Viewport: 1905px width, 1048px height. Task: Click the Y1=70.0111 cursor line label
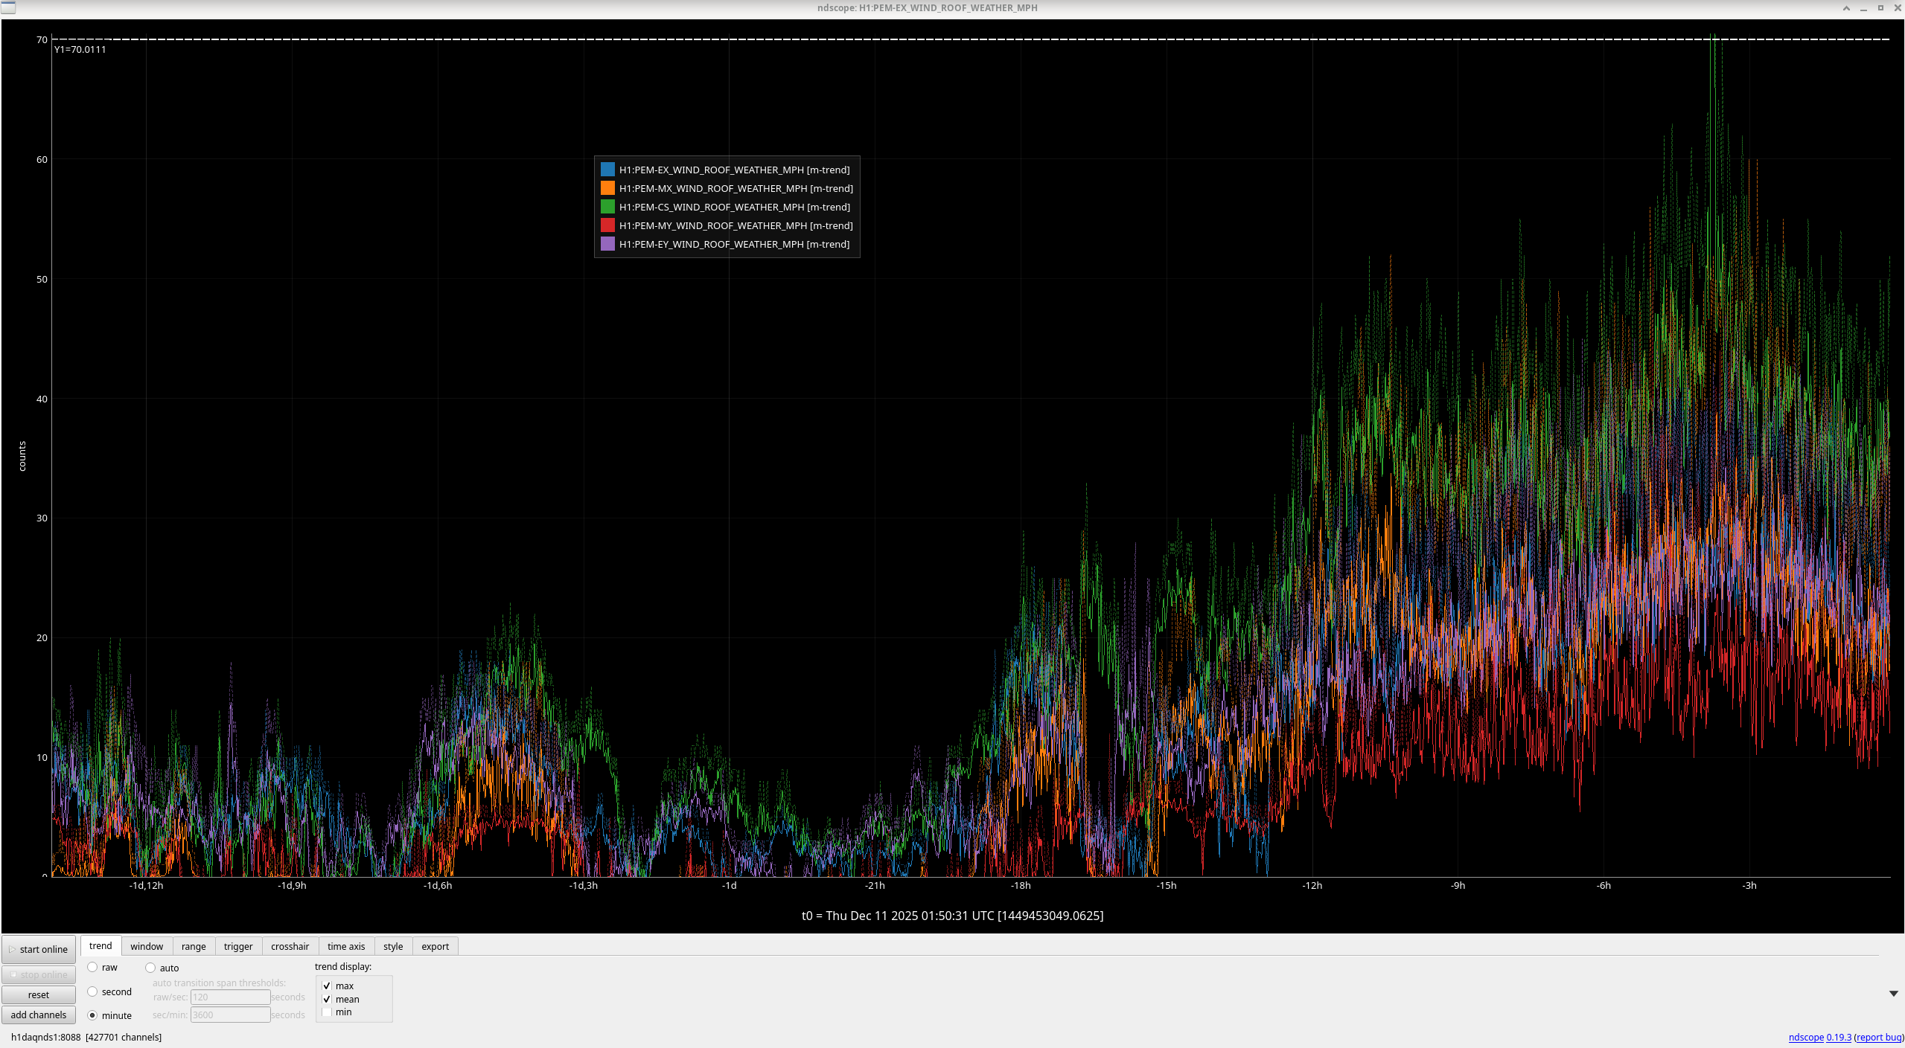point(80,50)
